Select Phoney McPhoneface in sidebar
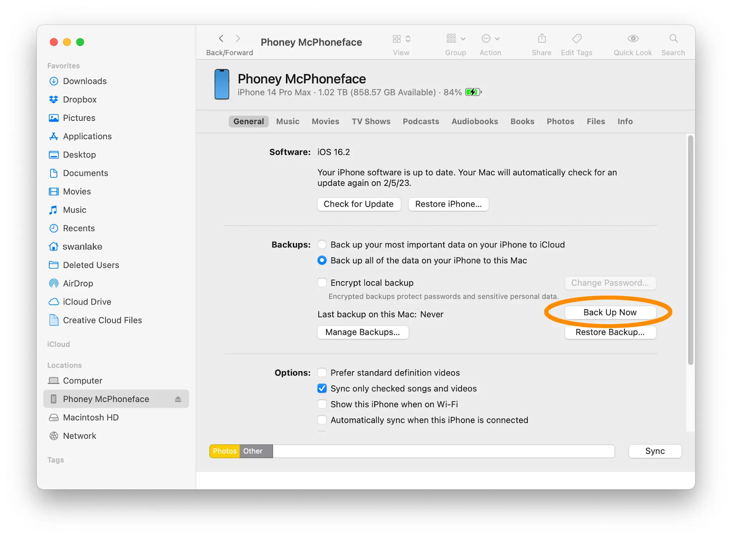 tap(116, 399)
